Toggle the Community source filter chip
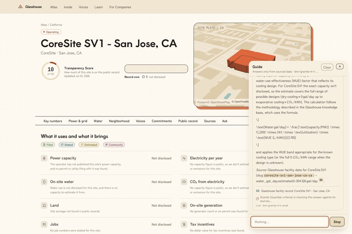The height and width of the screenshot is (234, 352). (x=114, y=145)
